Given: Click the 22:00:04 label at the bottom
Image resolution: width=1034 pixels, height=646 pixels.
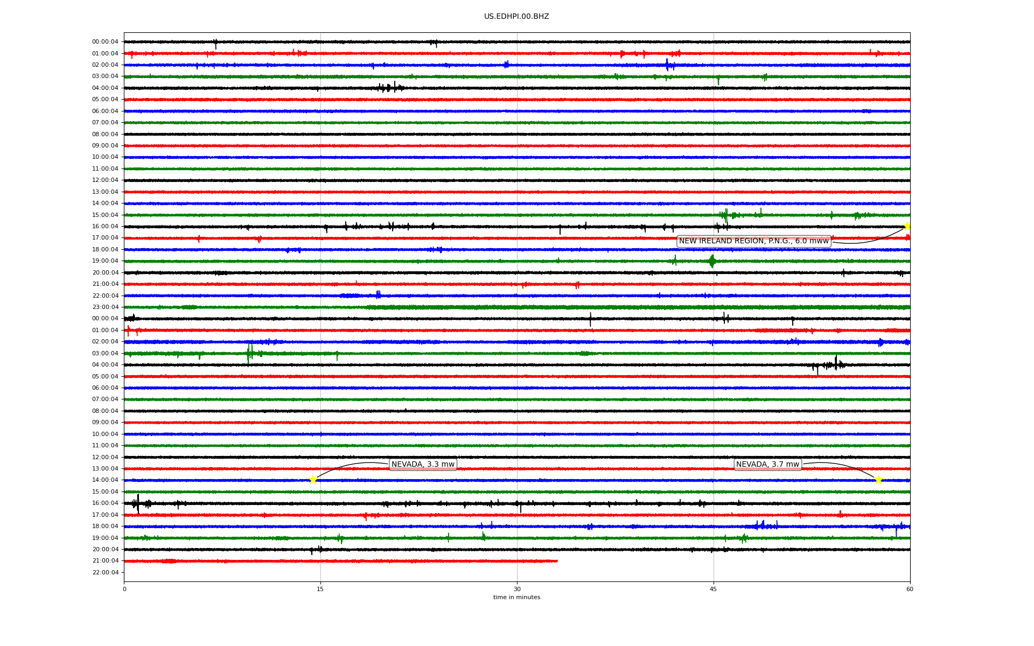Looking at the screenshot, I should click(105, 573).
